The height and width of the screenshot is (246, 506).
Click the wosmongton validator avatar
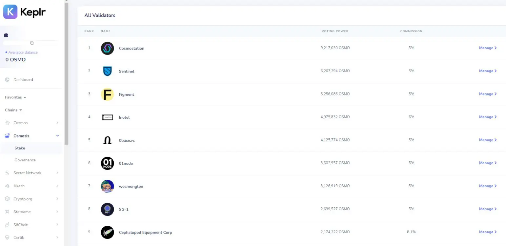click(107, 186)
